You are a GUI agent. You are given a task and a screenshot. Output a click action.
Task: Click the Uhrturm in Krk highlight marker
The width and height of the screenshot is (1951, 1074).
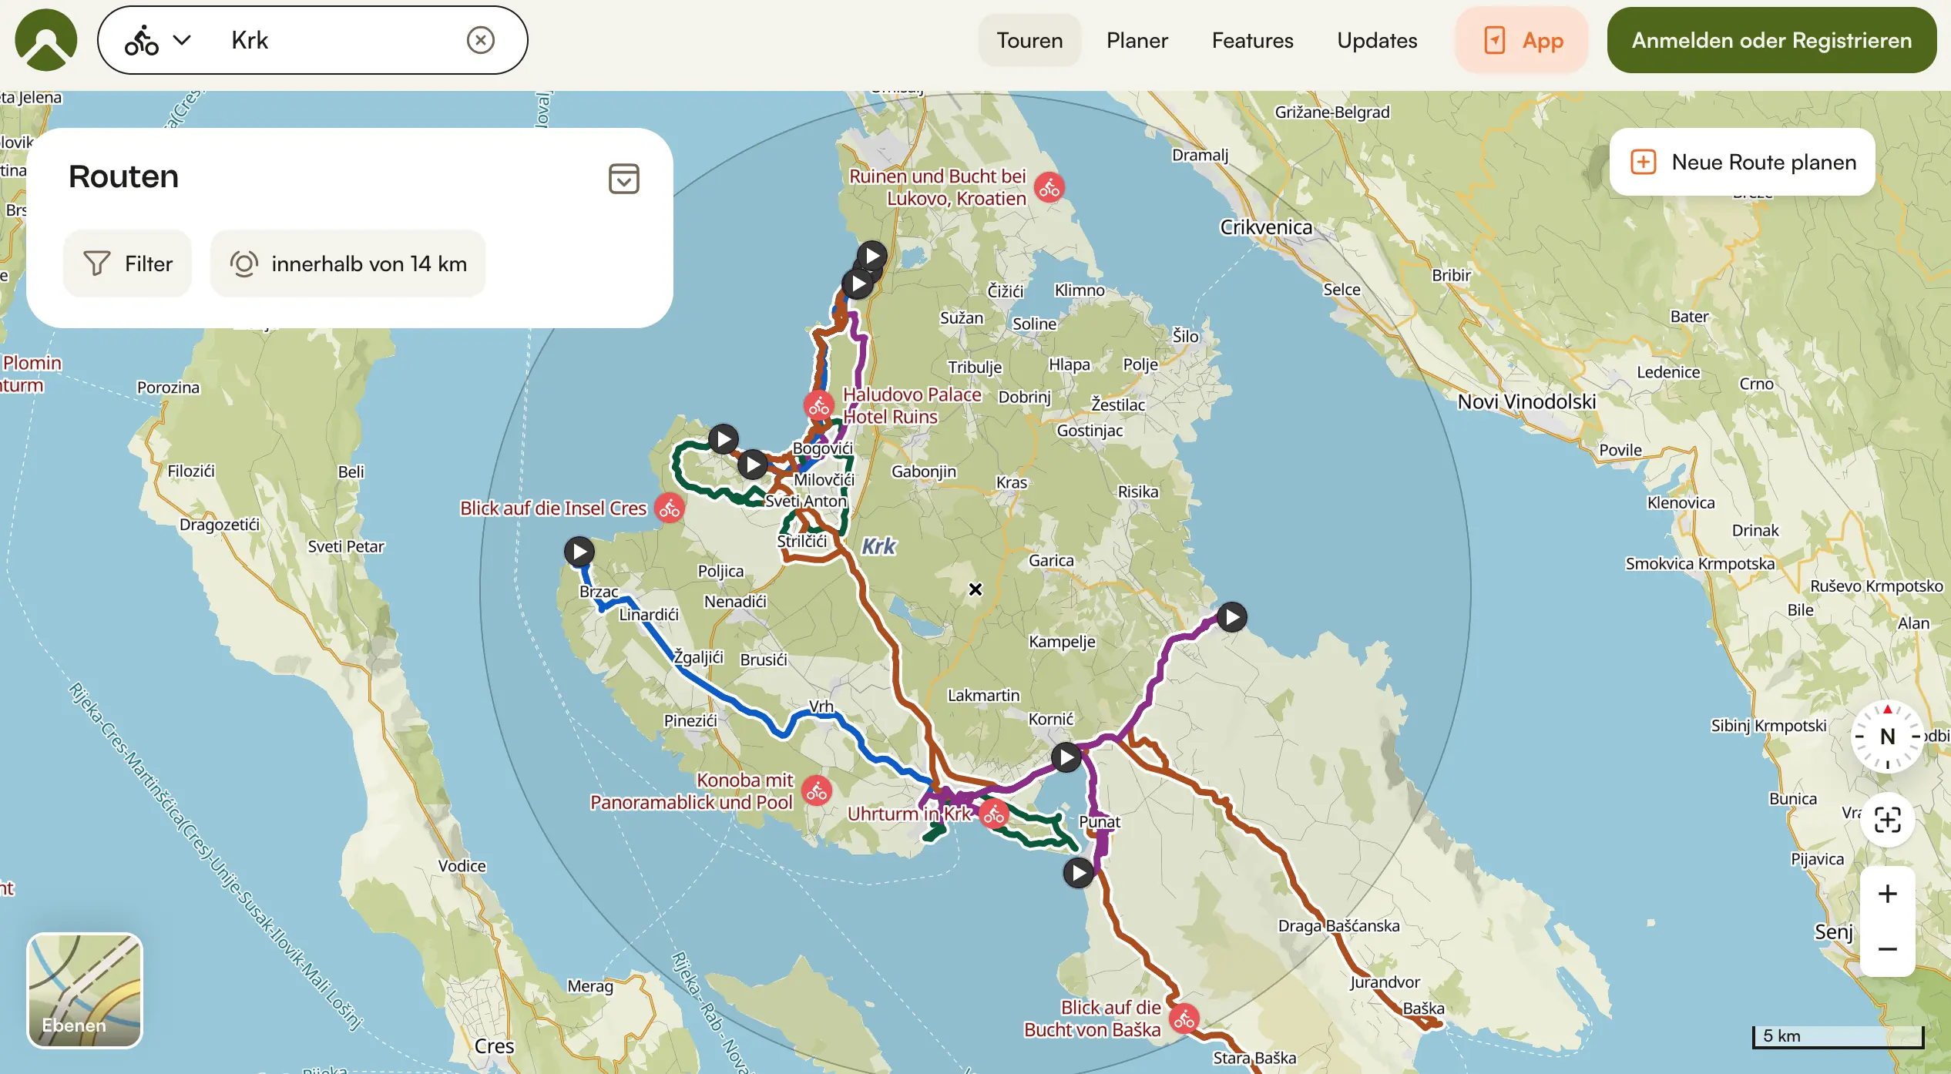(x=994, y=814)
